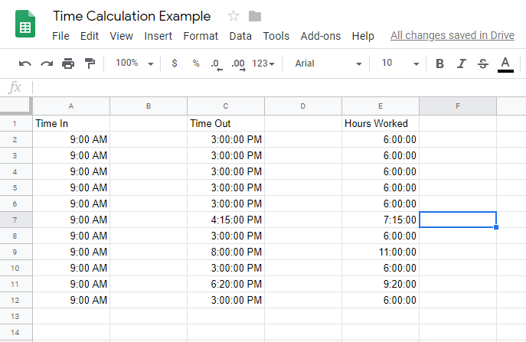The height and width of the screenshot is (342, 526).
Task: Select the cell showing 7:15:00
Action: coord(381,220)
